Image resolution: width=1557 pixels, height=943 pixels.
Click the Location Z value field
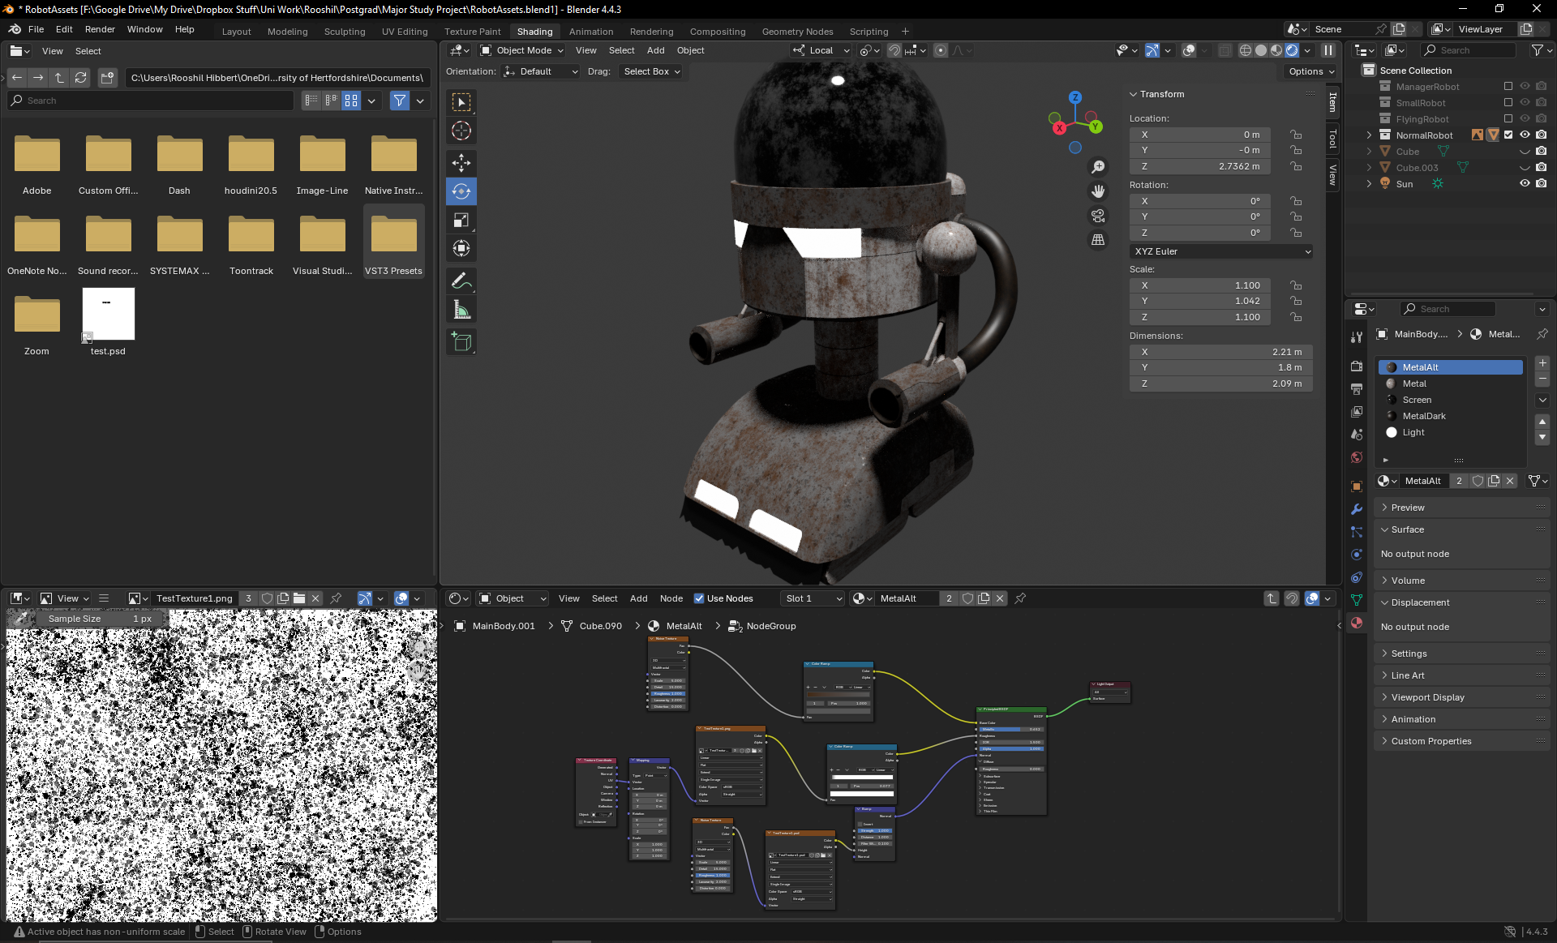(1199, 166)
